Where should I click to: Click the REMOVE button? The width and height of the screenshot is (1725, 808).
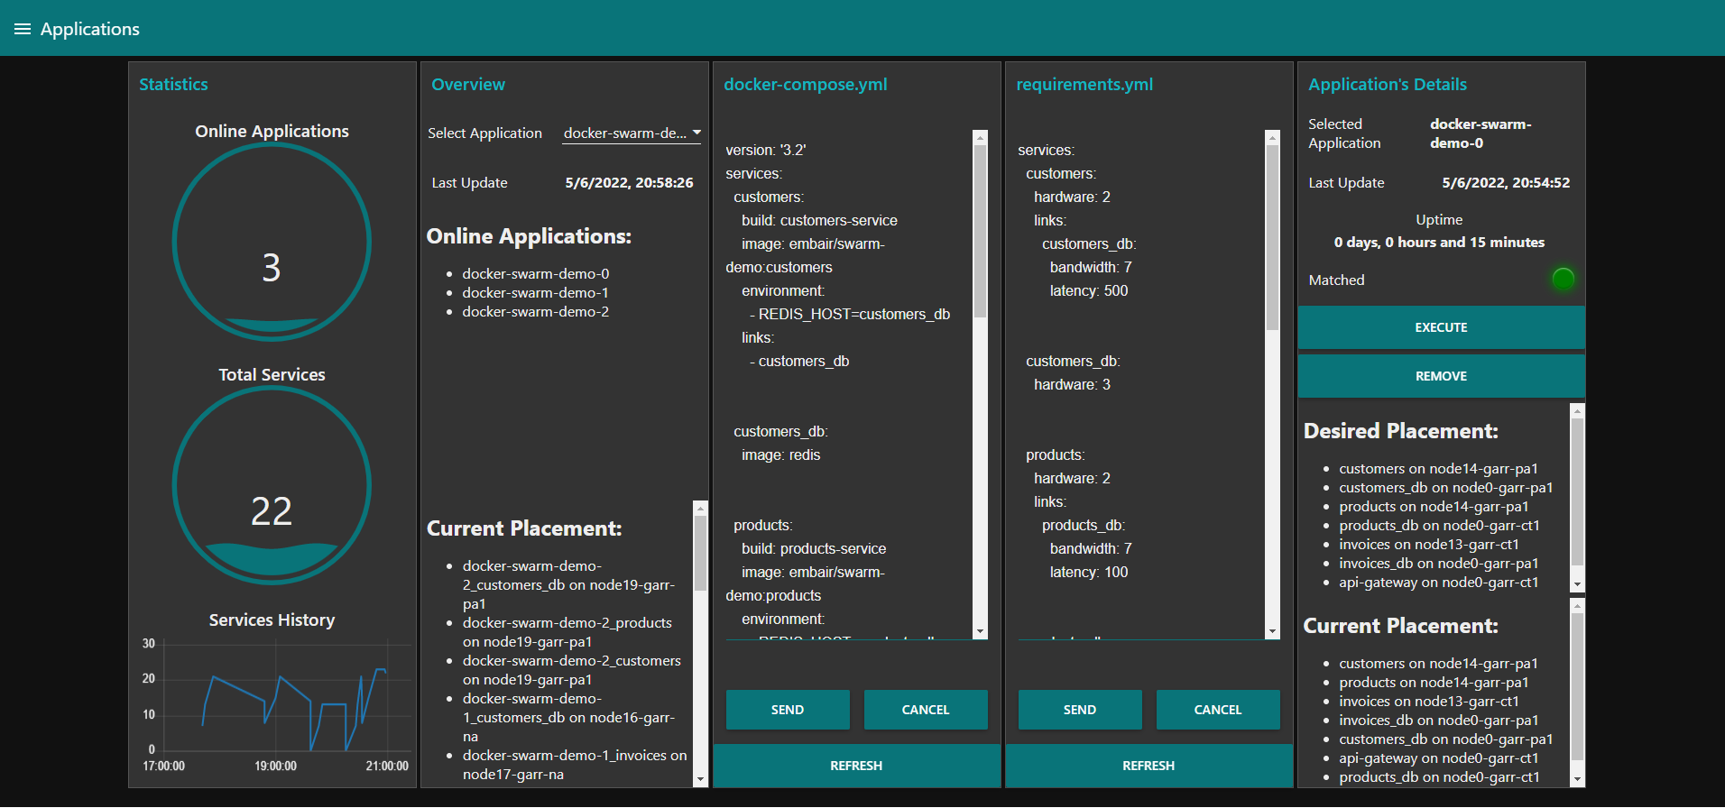1441,376
